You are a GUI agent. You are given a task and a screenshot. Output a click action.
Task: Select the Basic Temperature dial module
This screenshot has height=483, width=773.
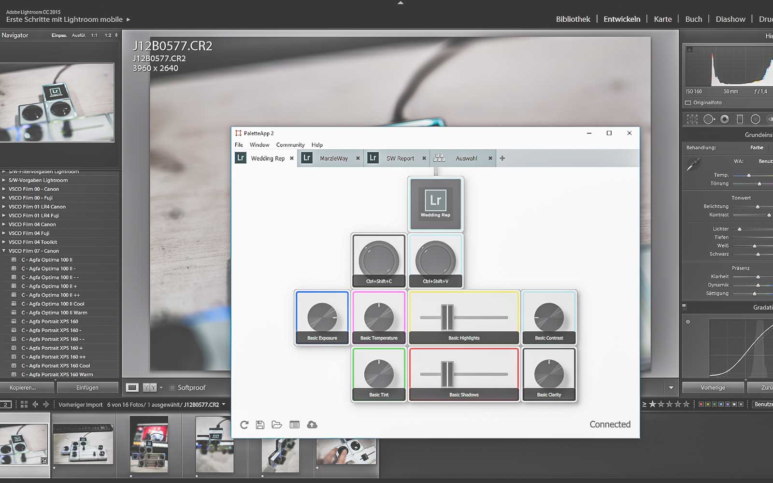point(379,317)
